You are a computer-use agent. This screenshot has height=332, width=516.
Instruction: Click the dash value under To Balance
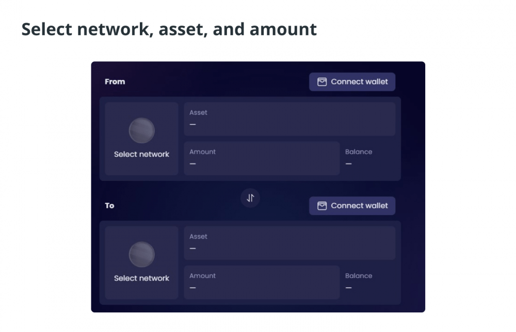point(349,288)
